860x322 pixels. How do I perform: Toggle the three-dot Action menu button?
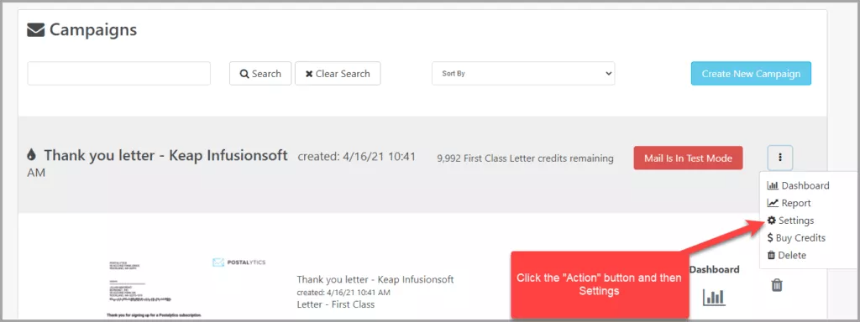780,158
